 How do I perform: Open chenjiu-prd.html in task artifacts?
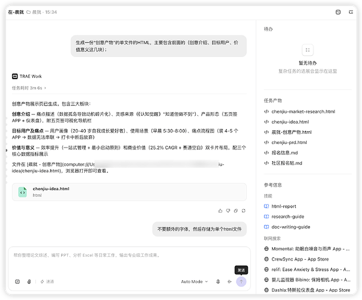pyautogui.click(x=286, y=143)
